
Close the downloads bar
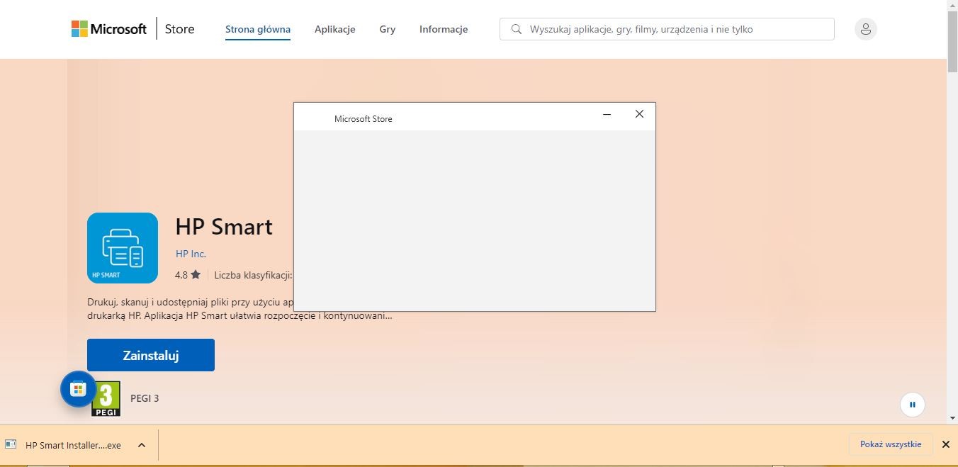945,444
